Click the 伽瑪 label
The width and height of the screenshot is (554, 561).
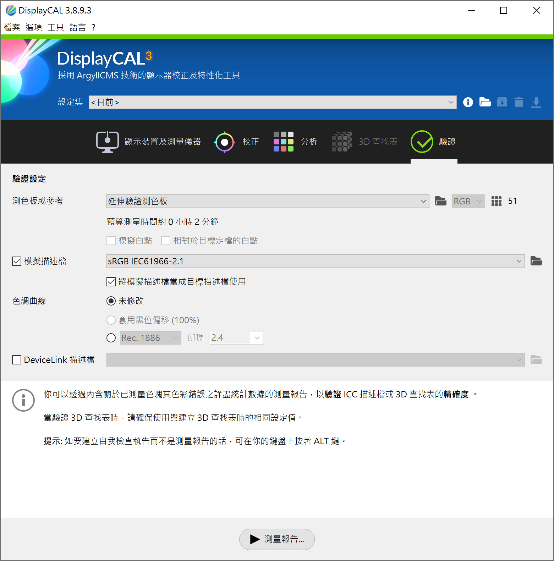click(x=196, y=337)
